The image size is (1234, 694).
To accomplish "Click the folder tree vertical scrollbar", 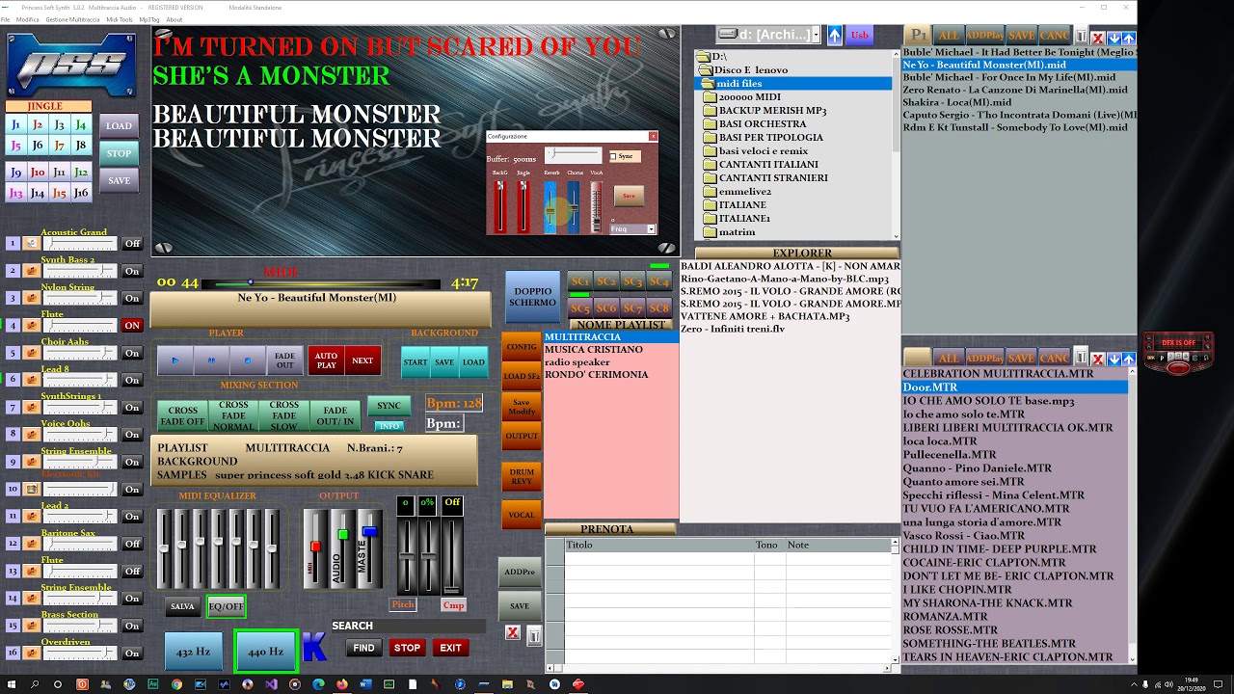I will pos(897,145).
